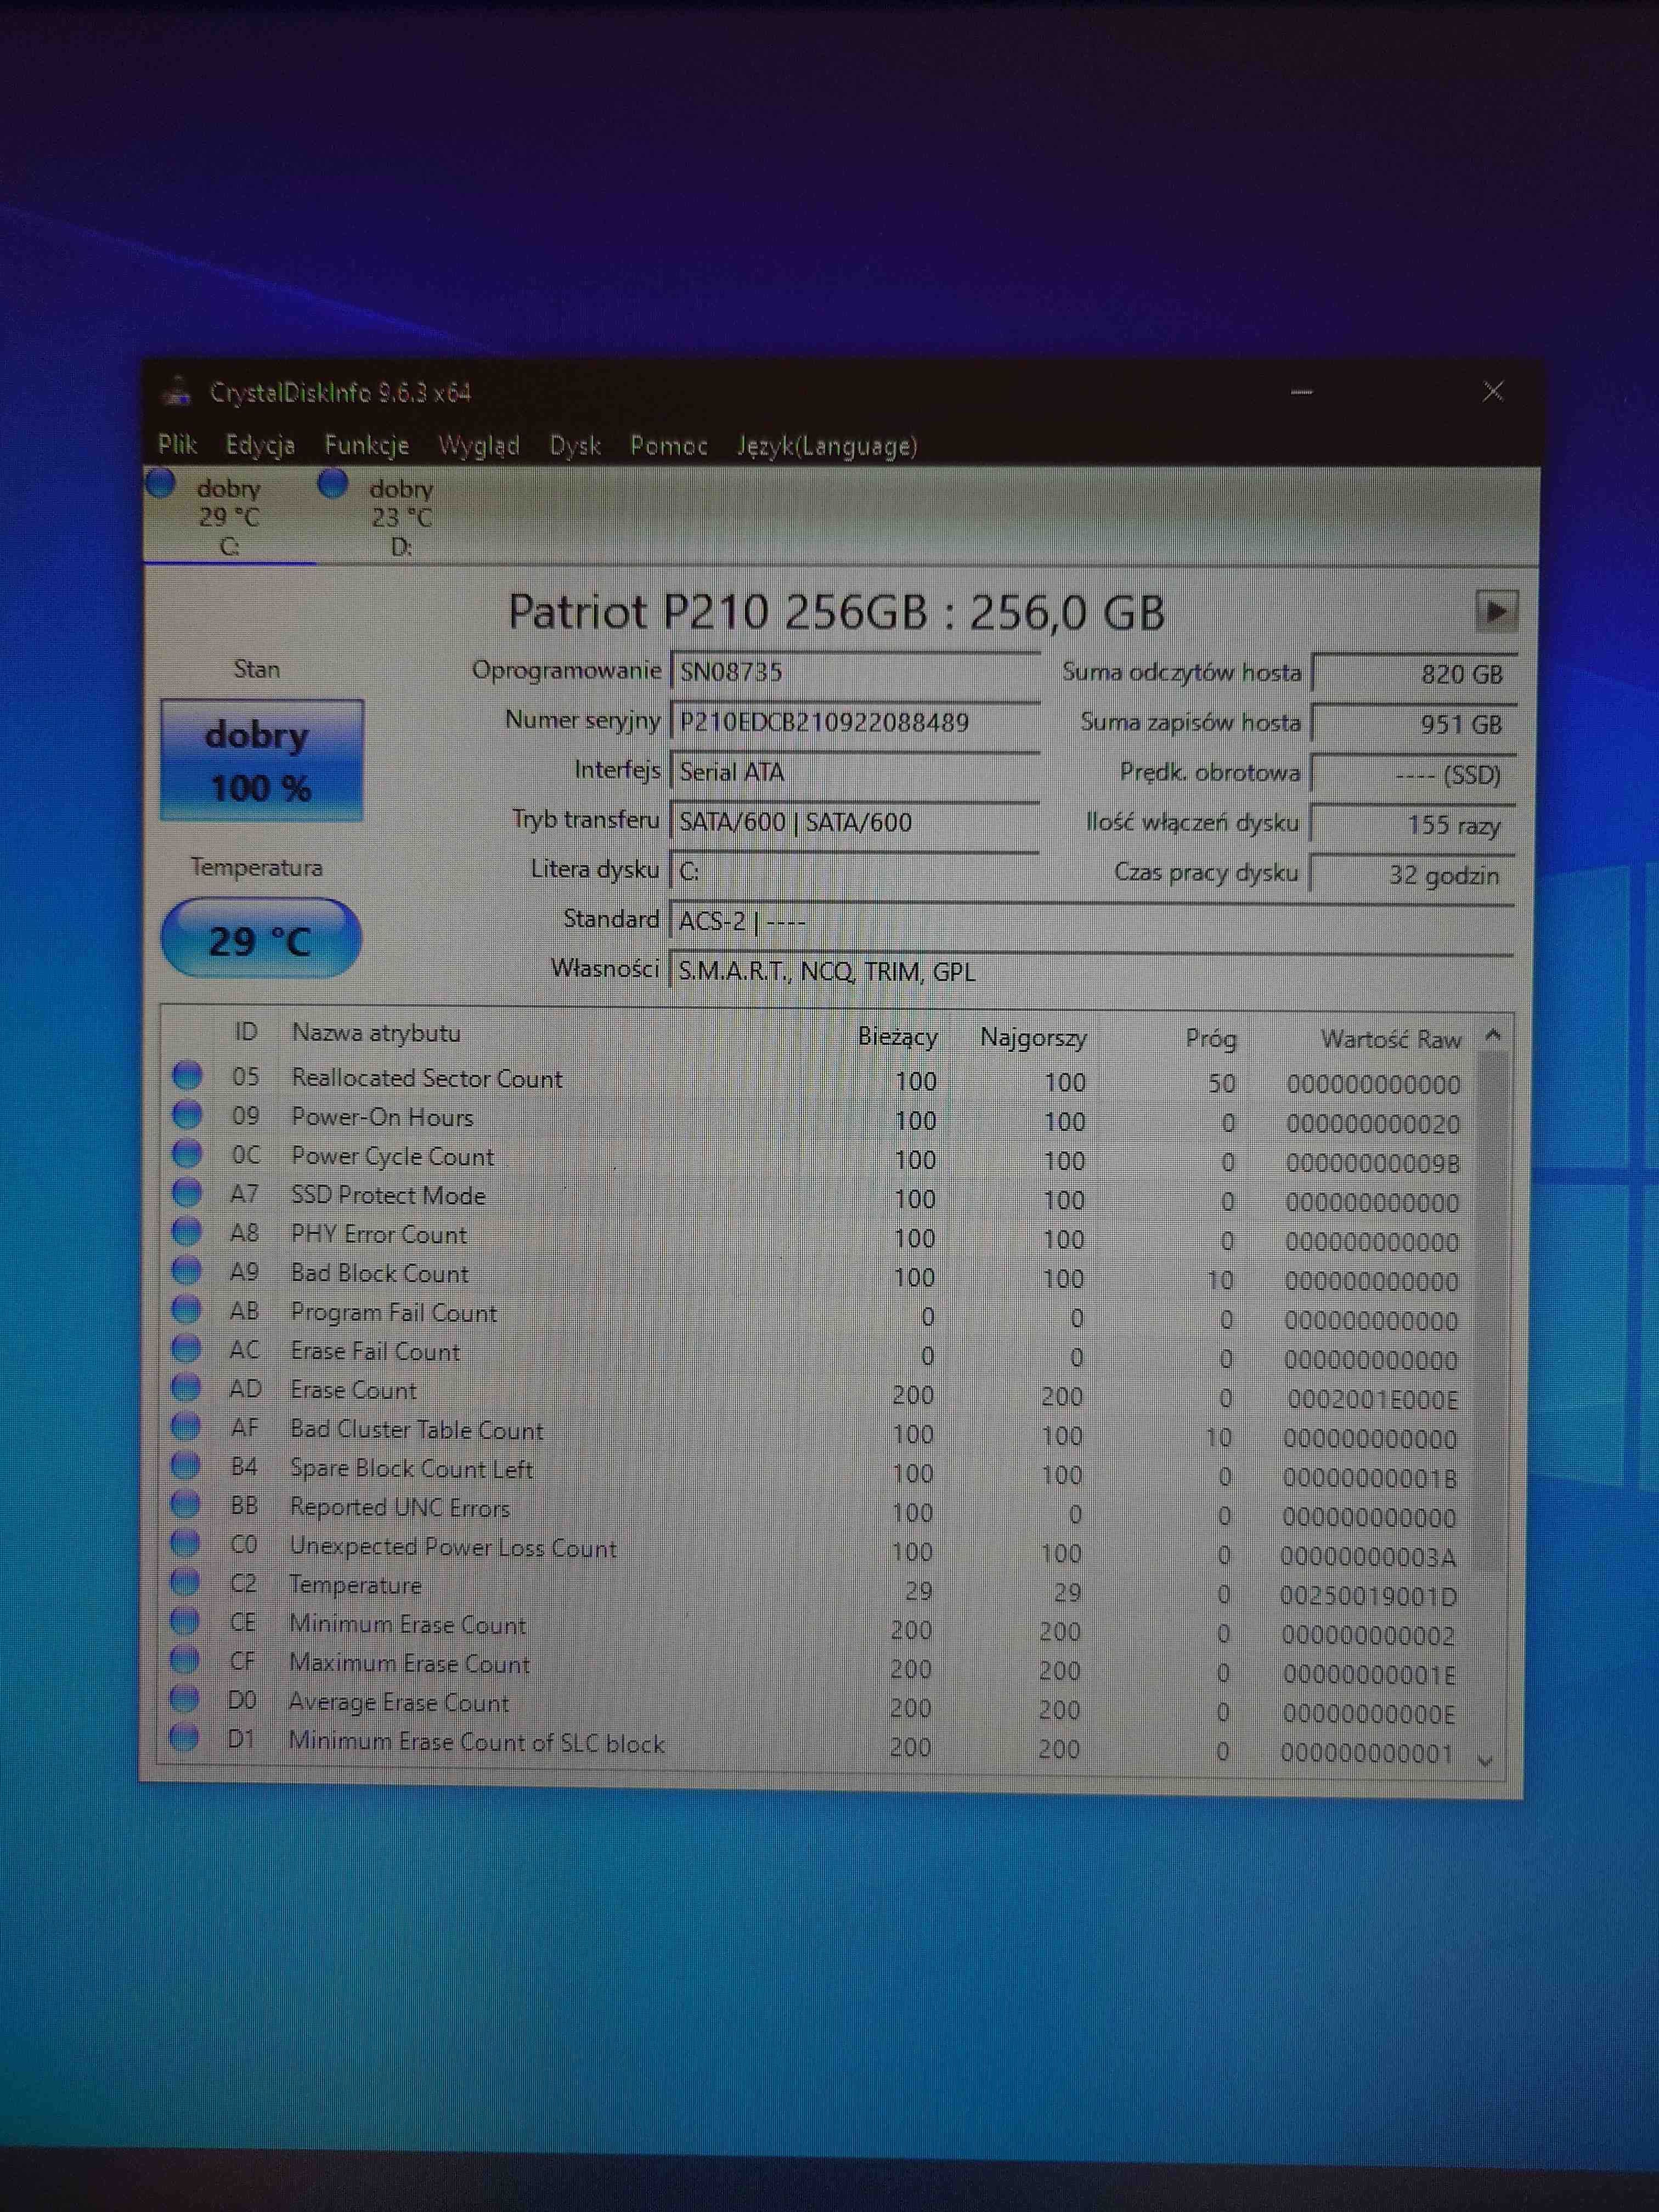The height and width of the screenshot is (2212, 1659).
Task: Click the attribute list scrollbar thumb
Action: 1489,1312
